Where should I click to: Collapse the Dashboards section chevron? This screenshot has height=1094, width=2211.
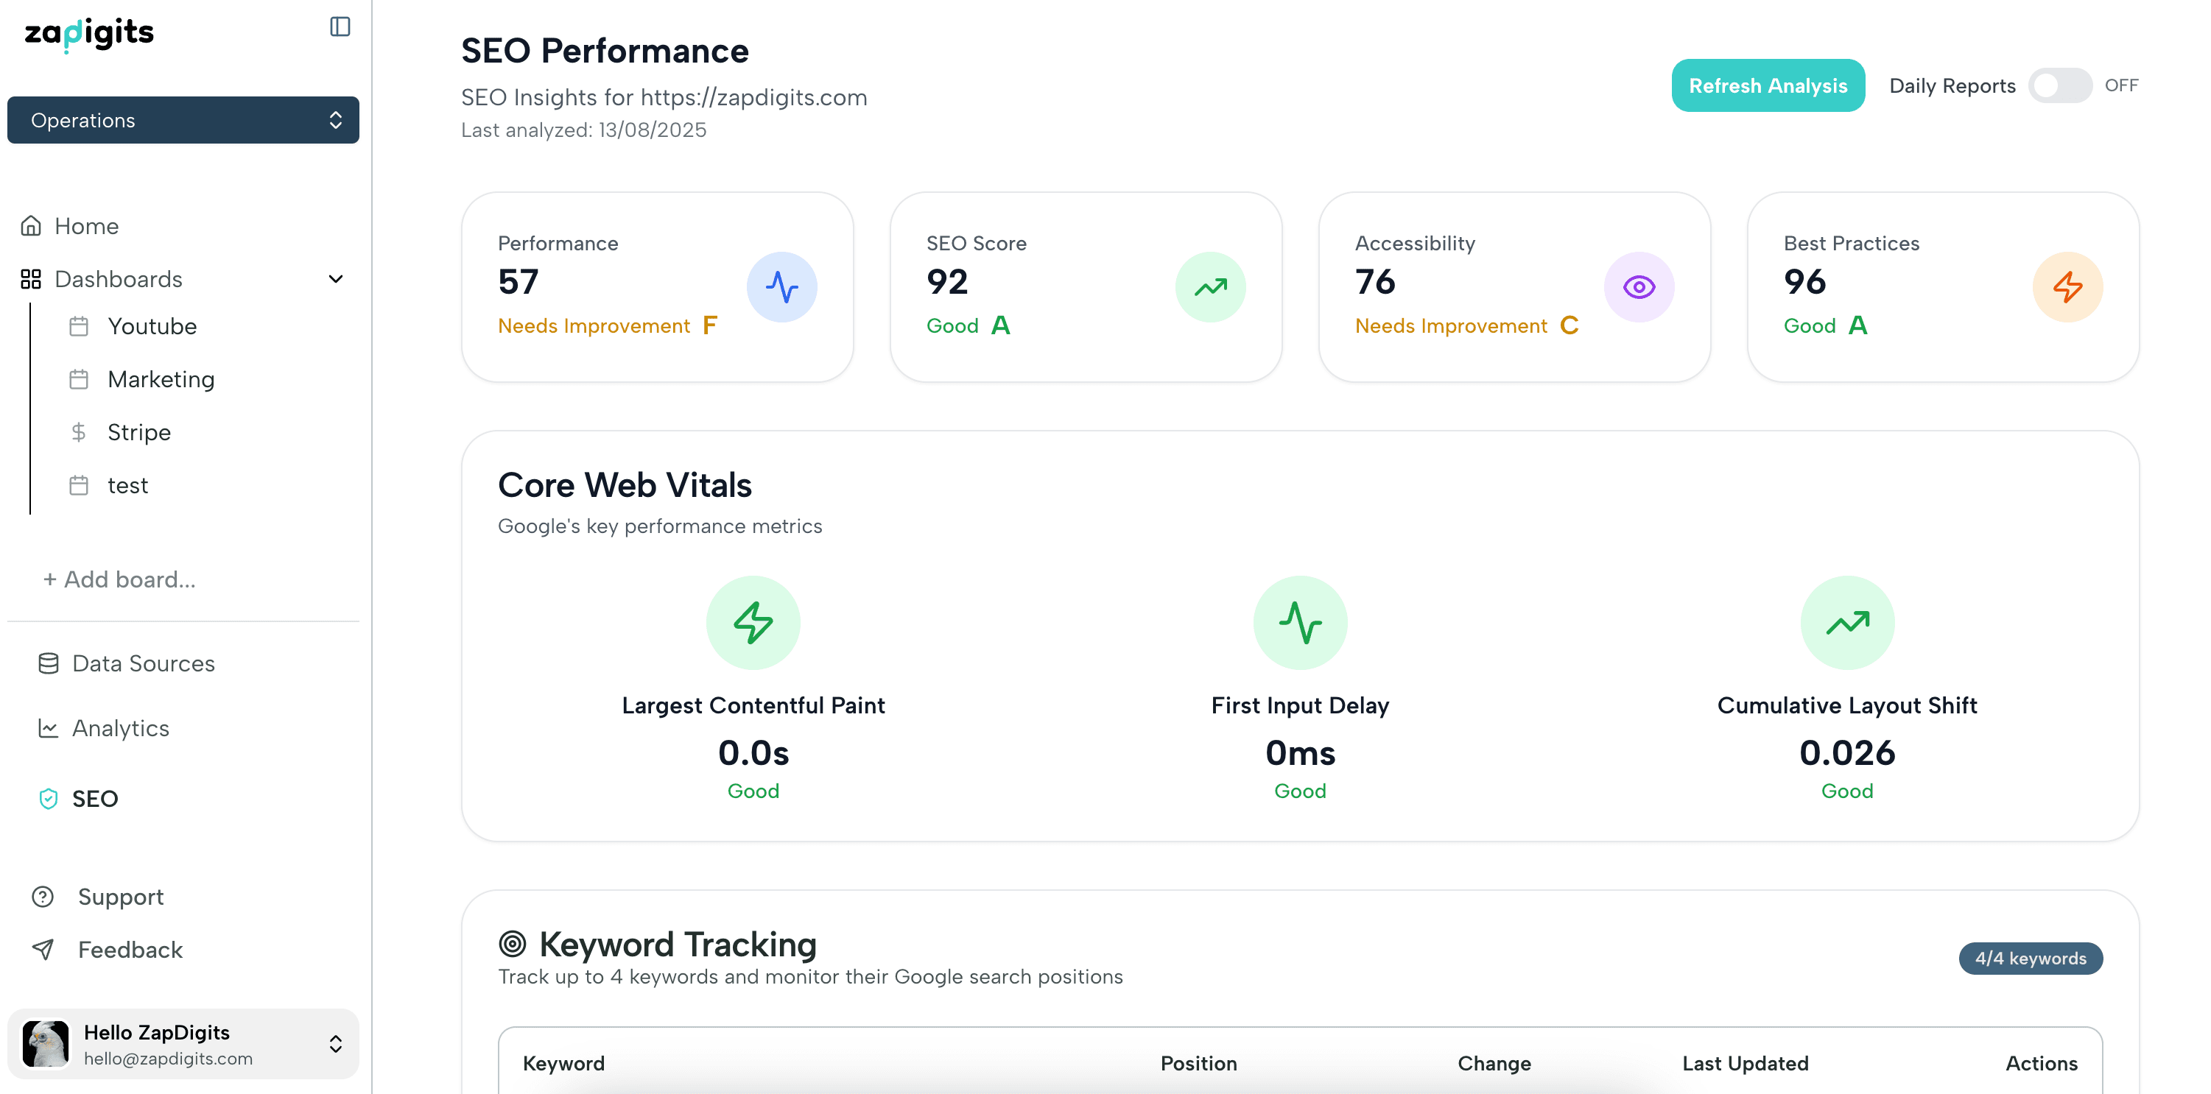point(336,279)
